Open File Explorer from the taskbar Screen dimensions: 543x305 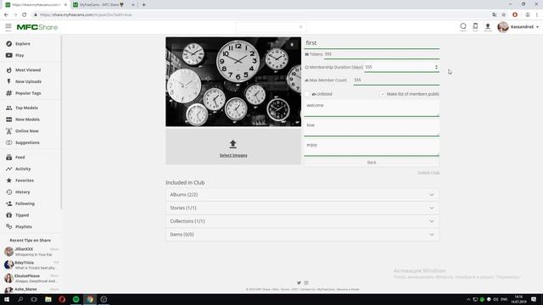(48, 299)
